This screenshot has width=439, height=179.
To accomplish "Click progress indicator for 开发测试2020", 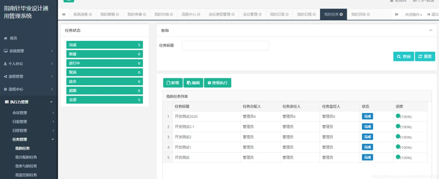I will click(398, 116).
